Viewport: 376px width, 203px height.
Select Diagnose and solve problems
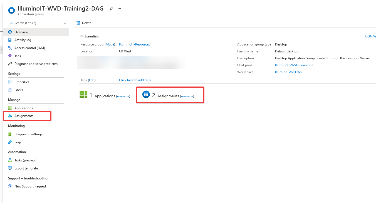[x=36, y=64]
